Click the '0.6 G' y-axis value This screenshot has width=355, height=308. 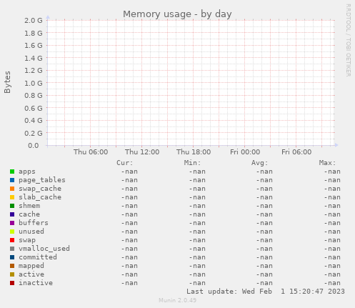34,108
